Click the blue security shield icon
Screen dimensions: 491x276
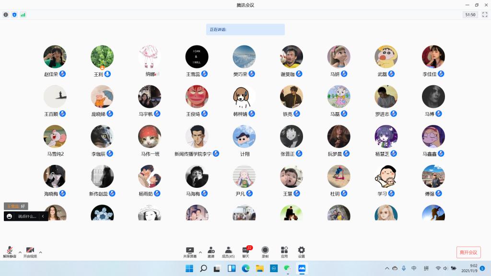[x=14, y=15]
